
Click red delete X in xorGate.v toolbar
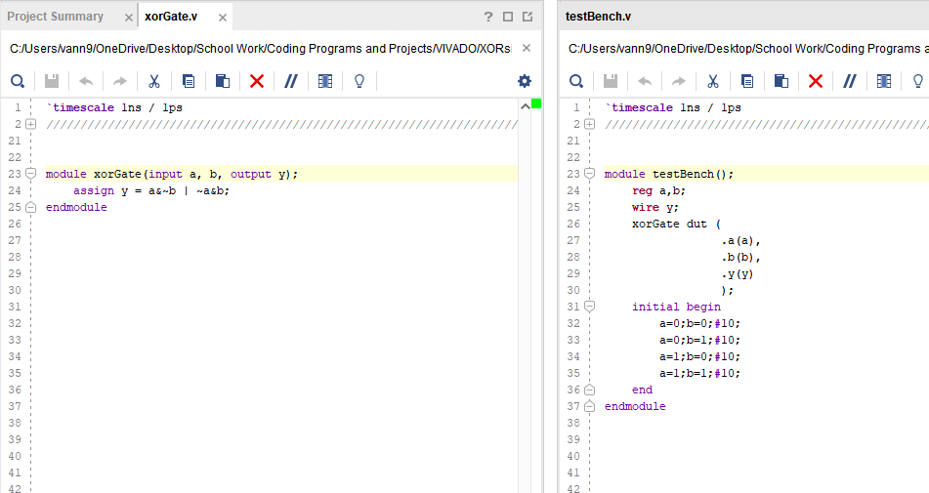257,81
